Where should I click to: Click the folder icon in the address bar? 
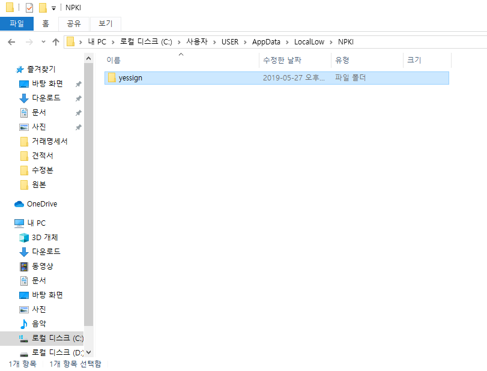click(x=71, y=41)
